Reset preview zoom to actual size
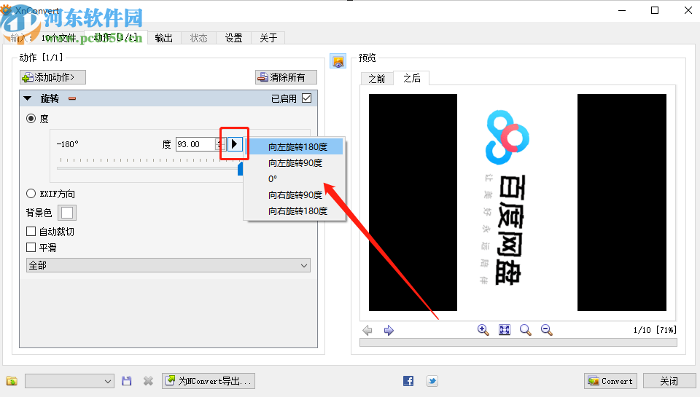The height and width of the screenshot is (397, 700). point(526,330)
